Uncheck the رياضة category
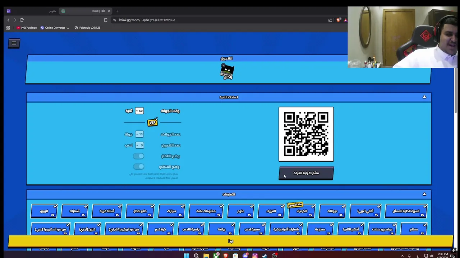 [x=222, y=229]
